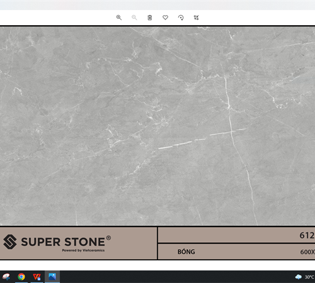Delete the photo with the trash icon
The height and width of the screenshot is (283, 315).
(x=150, y=18)
